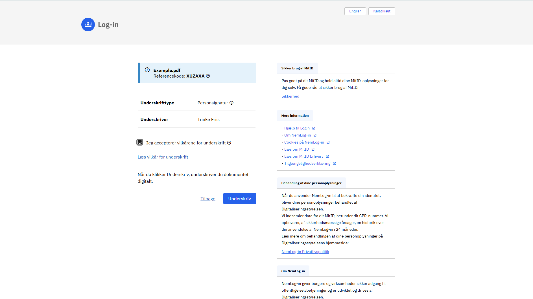Click the NemLog-in crown logo icon
The height and width of the screenshot is (299, 533).
[88, 25]
